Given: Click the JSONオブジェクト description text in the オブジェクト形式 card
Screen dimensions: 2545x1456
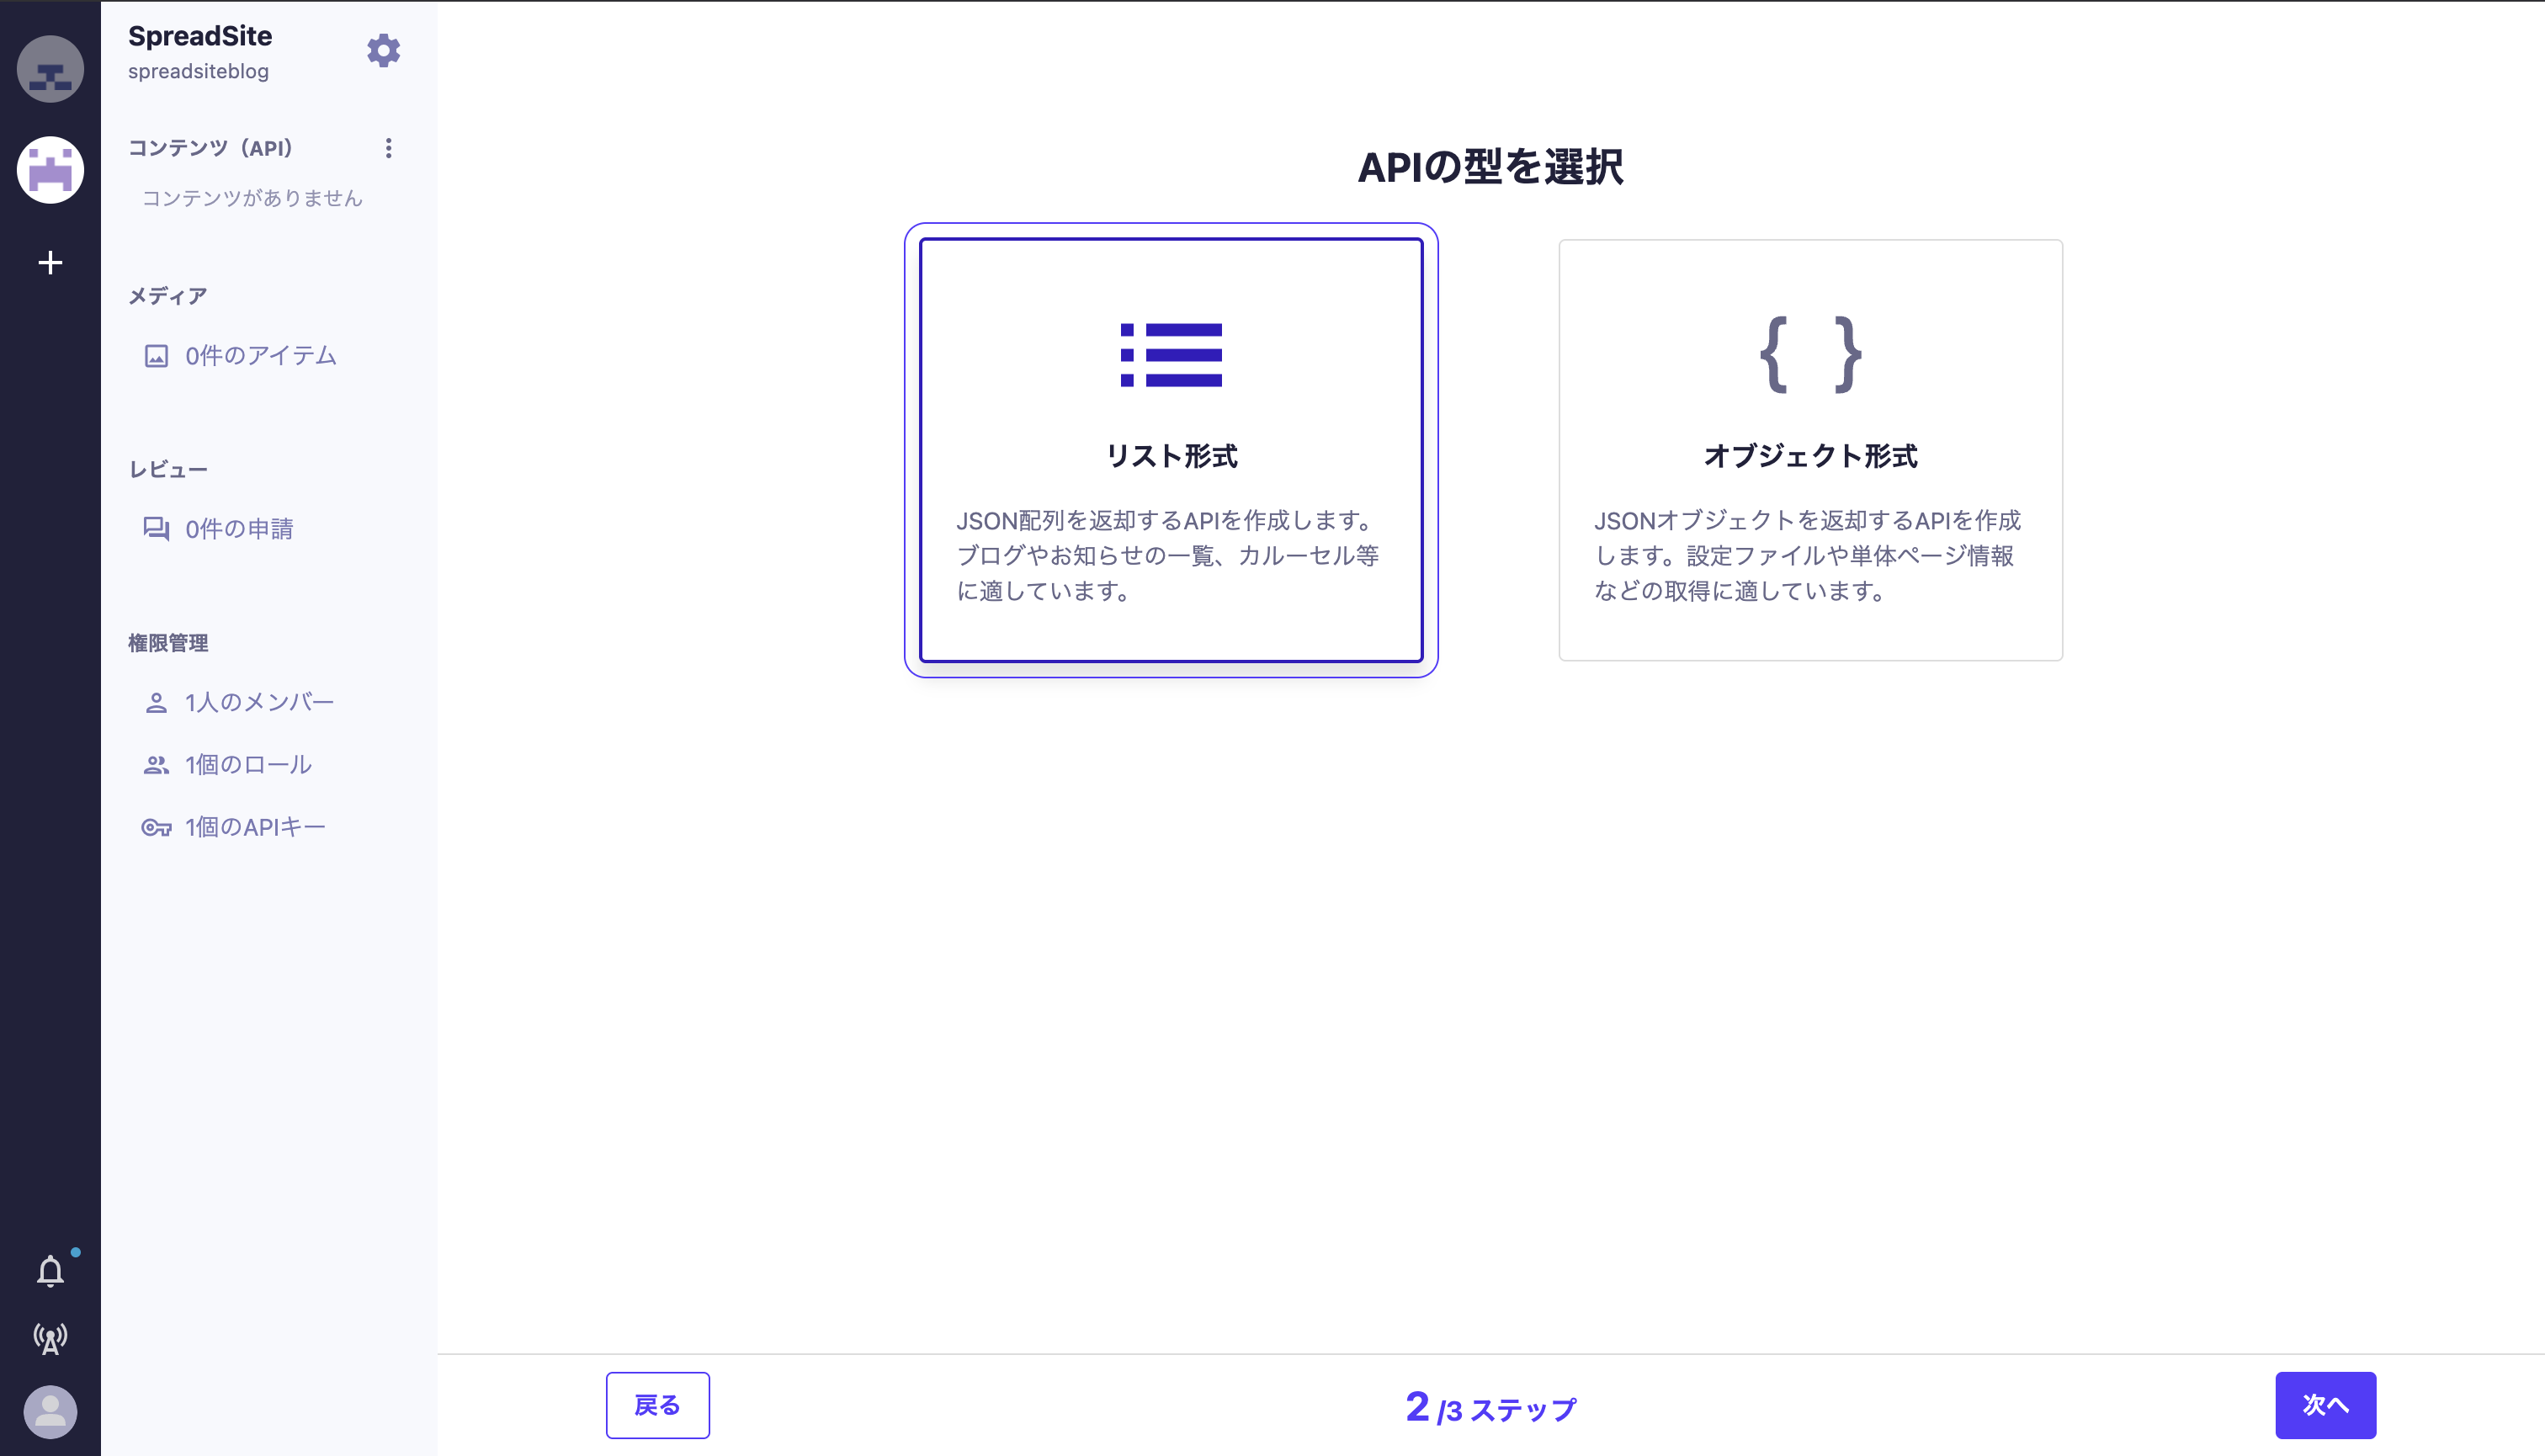Looking at the screenshot, I should pyautogui.click(x=1808, y=556).
